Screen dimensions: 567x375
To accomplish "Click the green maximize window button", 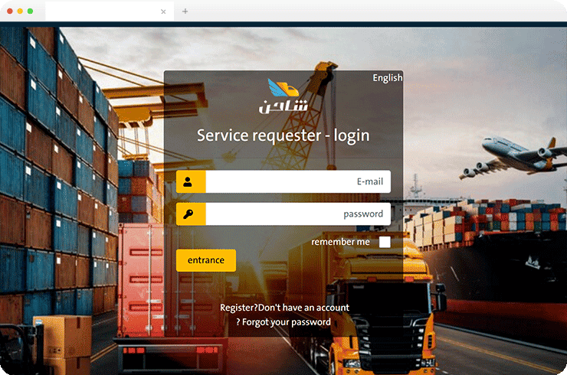I will [31, 11].
